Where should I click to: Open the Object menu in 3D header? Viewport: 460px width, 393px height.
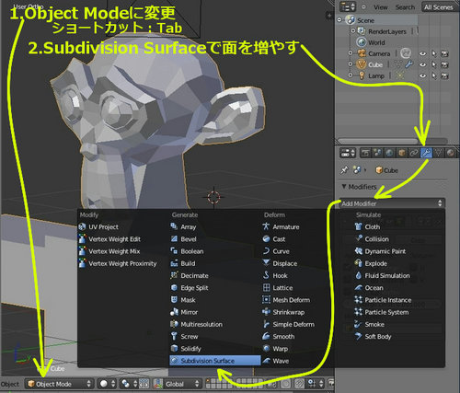pyautogui.click(x=10, y=384)
